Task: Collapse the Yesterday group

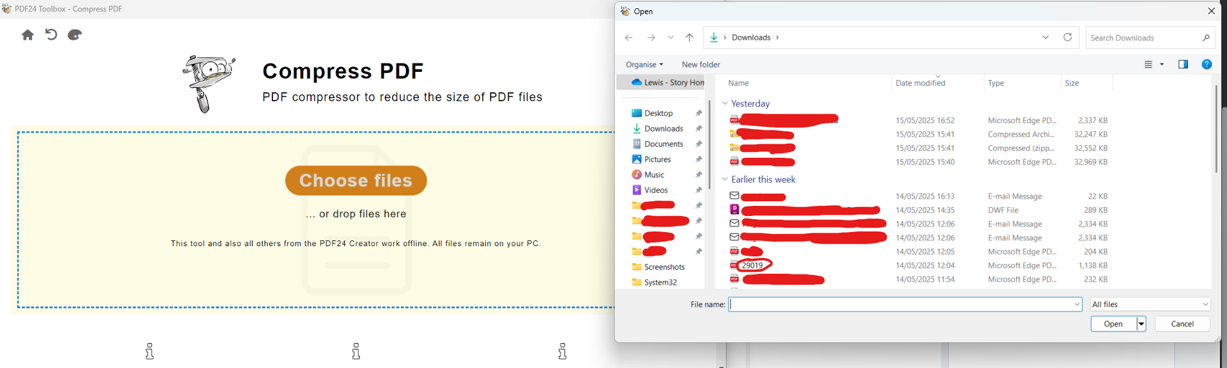Action: [725, 103]
